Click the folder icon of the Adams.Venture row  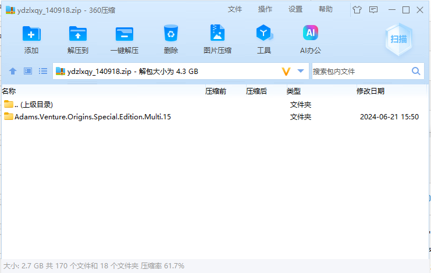9,116
